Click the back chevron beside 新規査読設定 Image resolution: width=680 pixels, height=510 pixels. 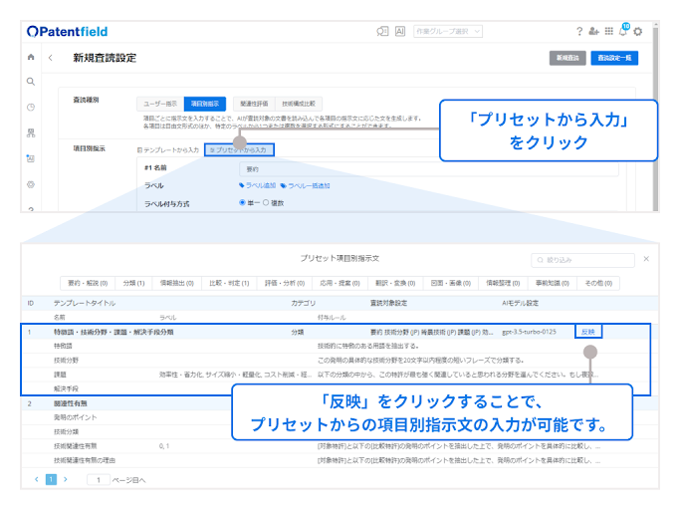point(52,58)
